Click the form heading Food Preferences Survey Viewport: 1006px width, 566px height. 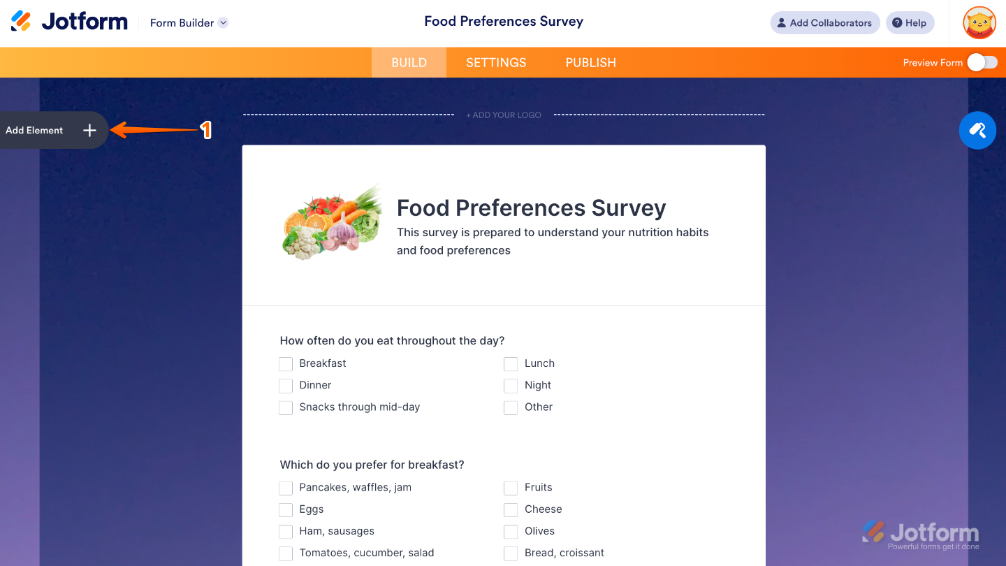click(x=531, y=208)
